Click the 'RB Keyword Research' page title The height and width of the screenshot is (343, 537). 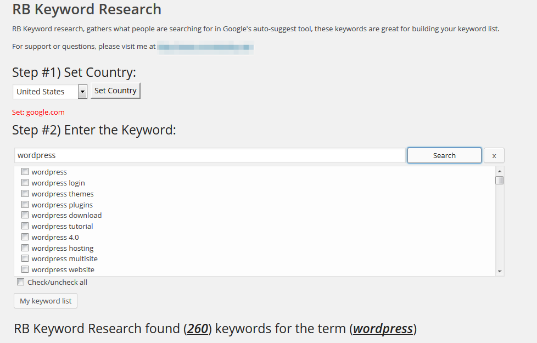[87, 9]
